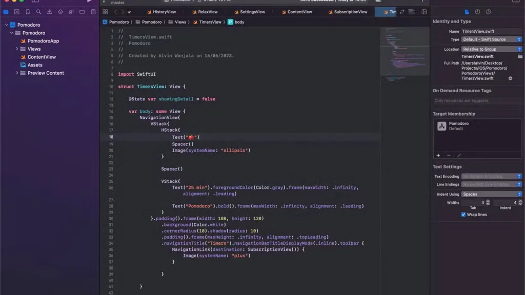Show the Quick Help inspector
This screenshot has width=525, height=295.
[489, 12]
